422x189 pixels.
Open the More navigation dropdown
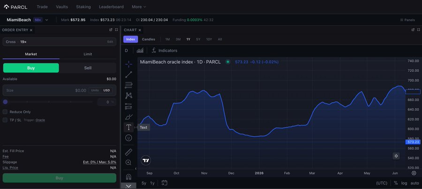[x=139, y=7]
